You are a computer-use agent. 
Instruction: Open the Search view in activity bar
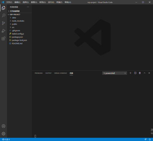(3, 16)
